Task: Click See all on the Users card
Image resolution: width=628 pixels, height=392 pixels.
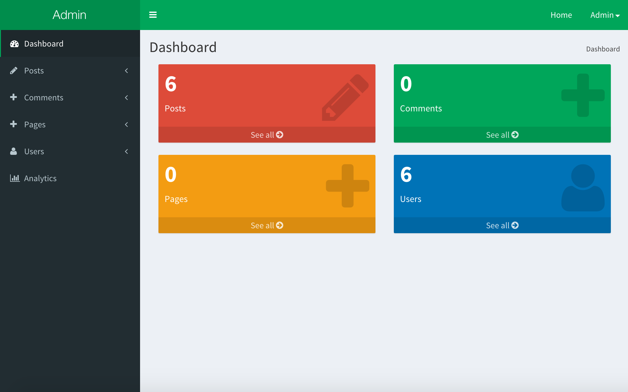Action: [x=502, y=225]
